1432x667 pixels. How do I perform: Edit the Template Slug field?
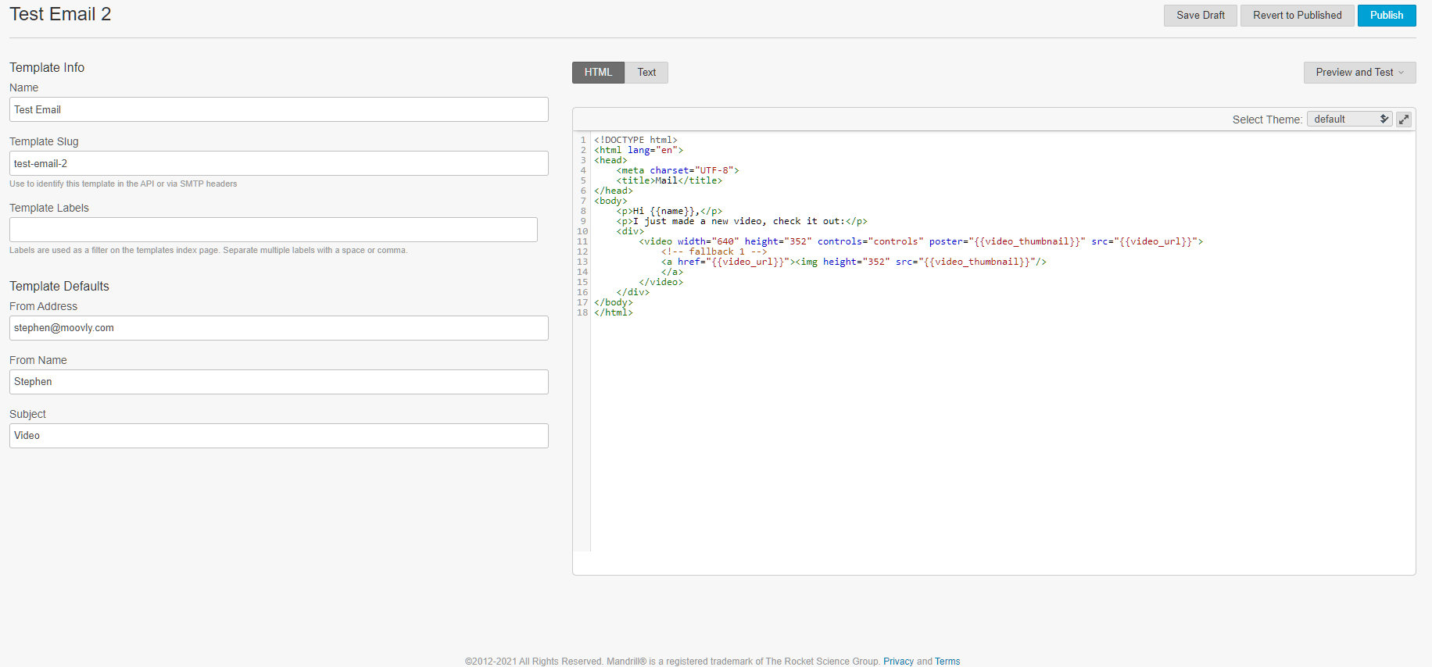point(279,163)
